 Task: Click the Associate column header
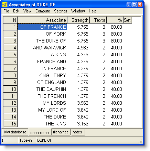point(42,20)
